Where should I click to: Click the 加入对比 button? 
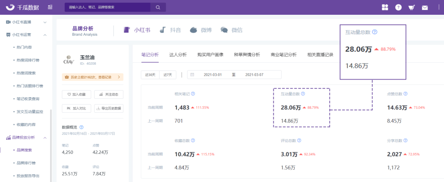pos(76,108)
